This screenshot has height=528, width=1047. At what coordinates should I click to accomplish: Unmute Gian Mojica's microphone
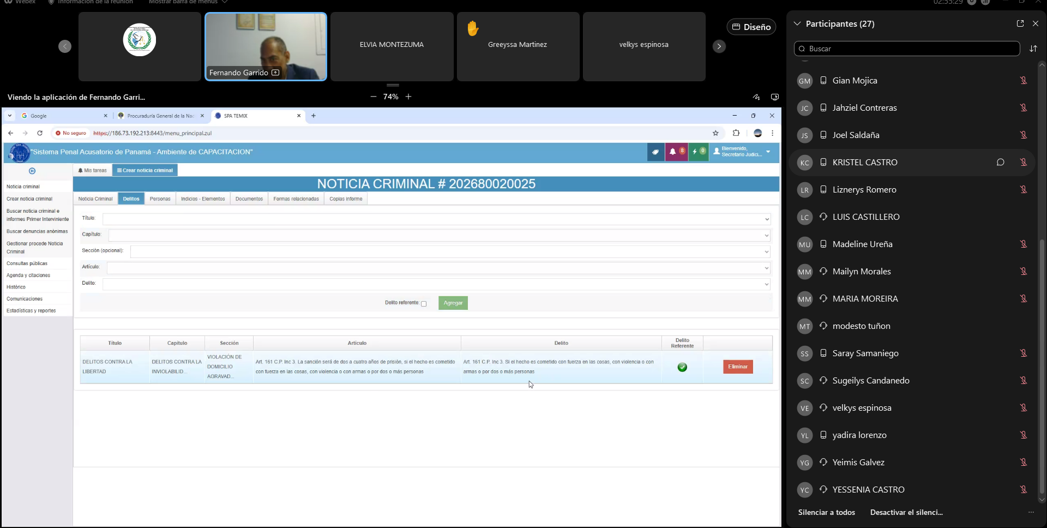1023,81
